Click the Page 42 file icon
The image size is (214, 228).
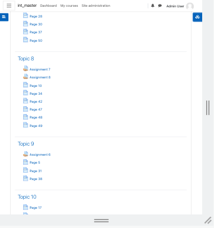pos(25,101)
